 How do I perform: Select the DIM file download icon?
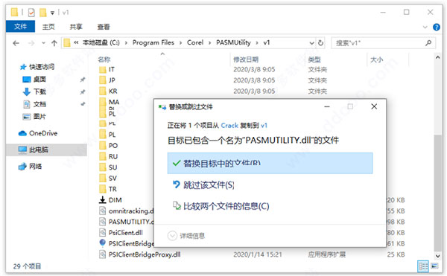[x=103, y=199]
